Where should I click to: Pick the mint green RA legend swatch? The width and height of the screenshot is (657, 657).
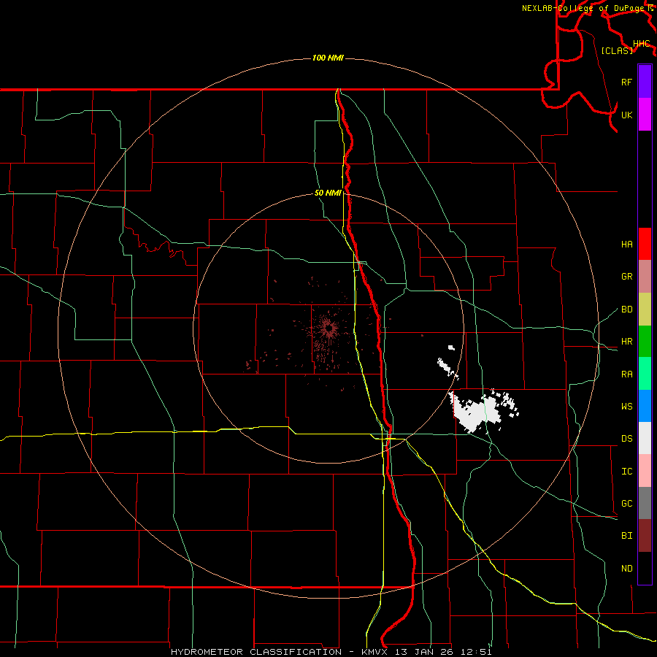point(645,374)
